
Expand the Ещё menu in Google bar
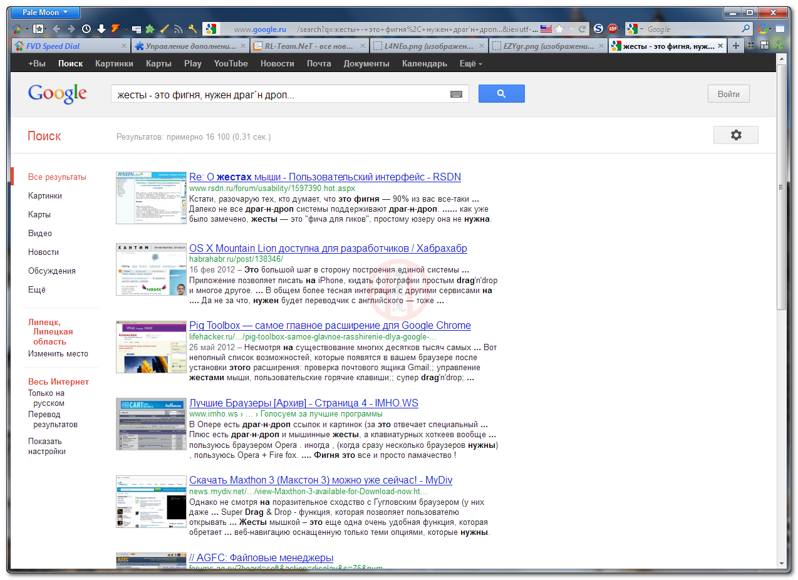point(470,63)
